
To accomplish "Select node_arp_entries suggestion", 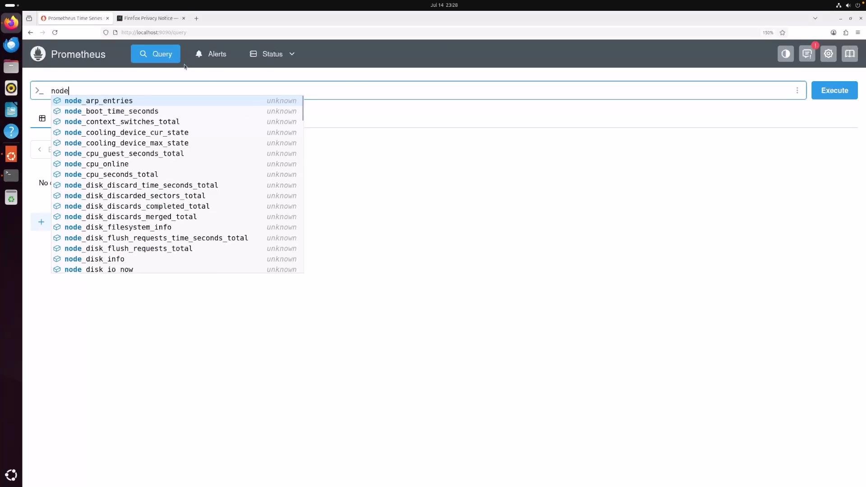I will (x=177, y=101).
